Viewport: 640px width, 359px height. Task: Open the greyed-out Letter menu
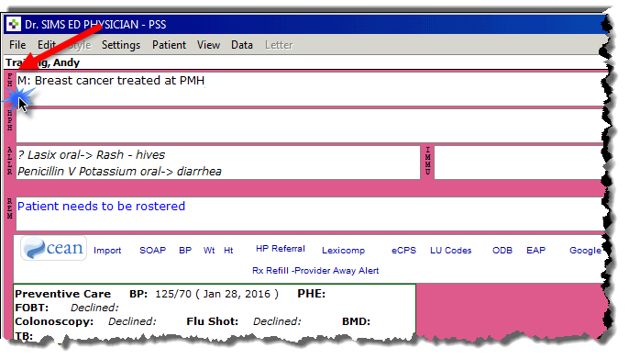279,45
